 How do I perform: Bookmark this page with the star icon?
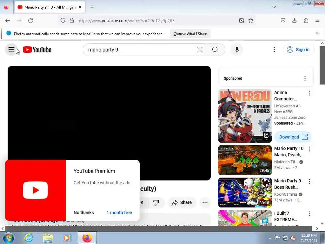(x=251, y=21)
